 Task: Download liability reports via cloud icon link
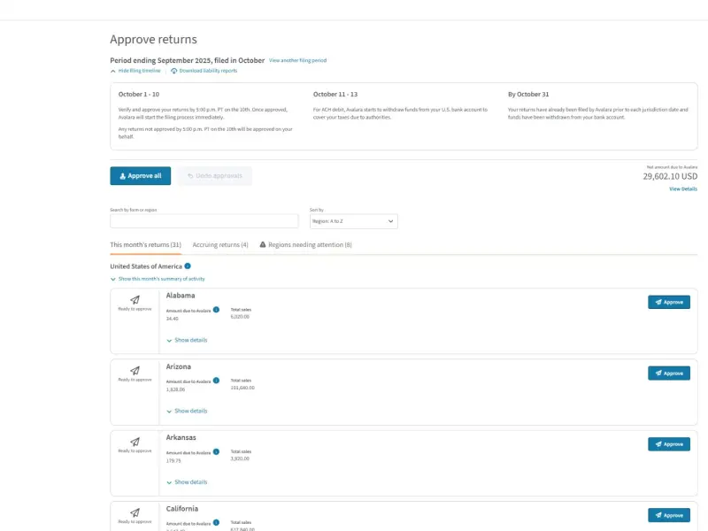(204, 71)
